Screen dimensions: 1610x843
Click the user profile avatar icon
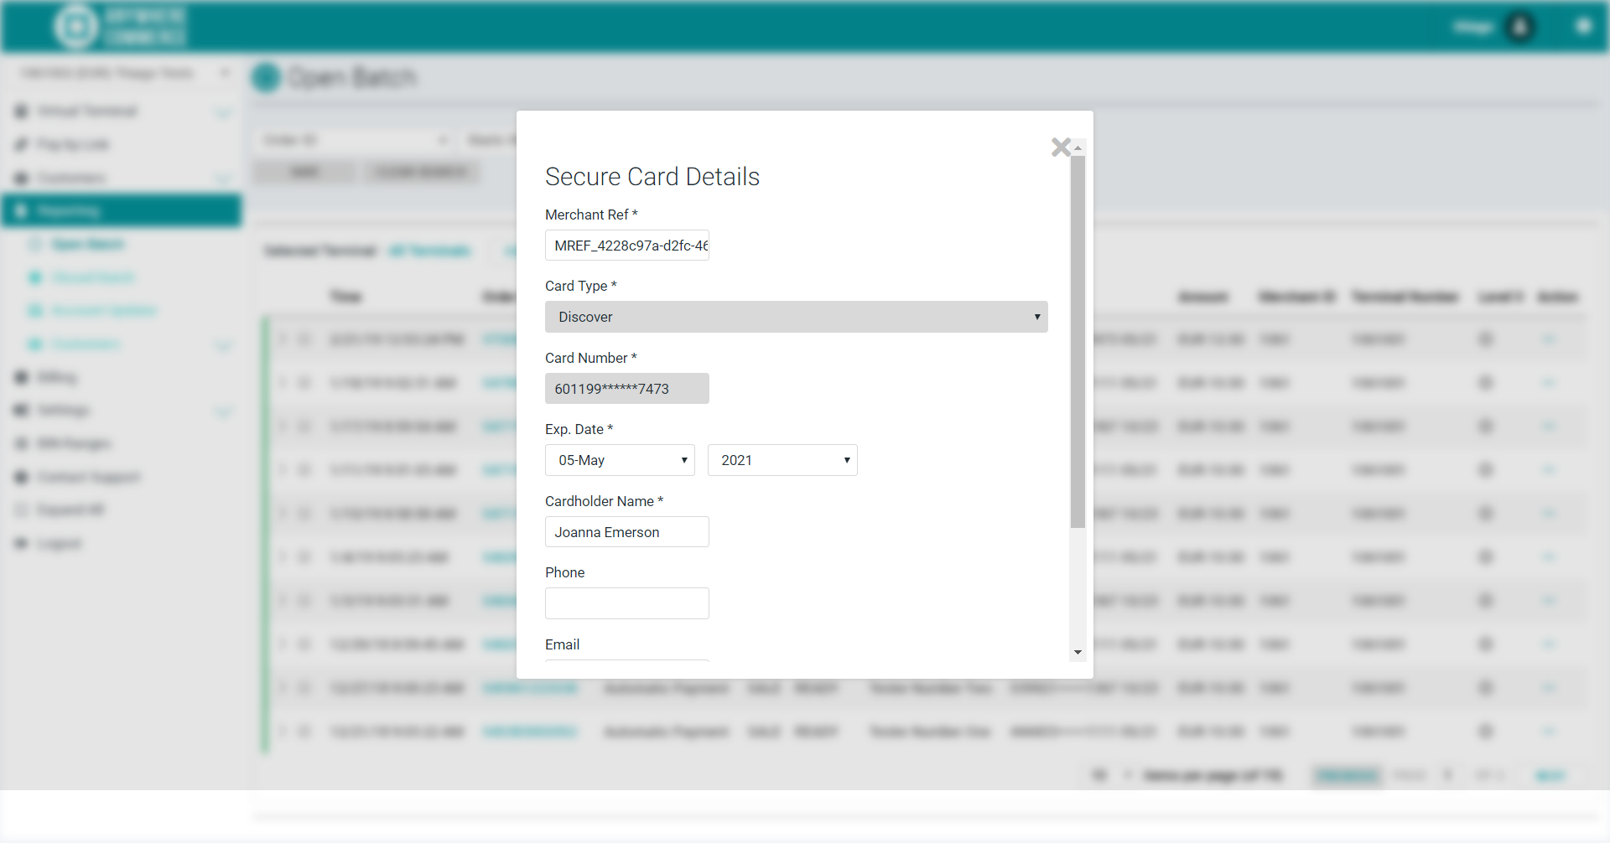[x=1519, y=27]
